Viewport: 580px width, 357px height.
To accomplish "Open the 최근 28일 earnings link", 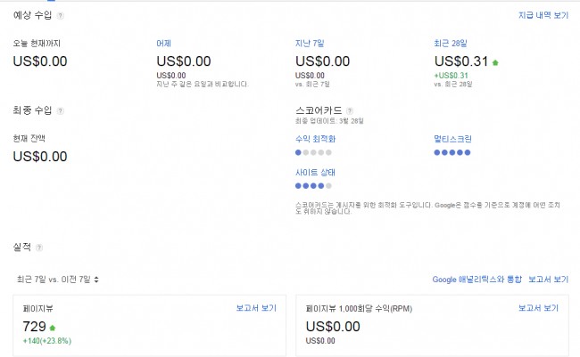I will pyautogui.click(x=451, y=43).
